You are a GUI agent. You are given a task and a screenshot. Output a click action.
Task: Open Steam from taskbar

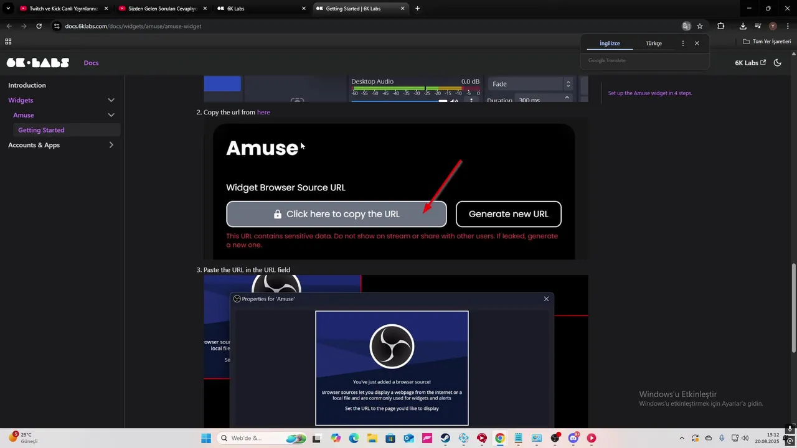pyautogui.click(x=445, y=438)
